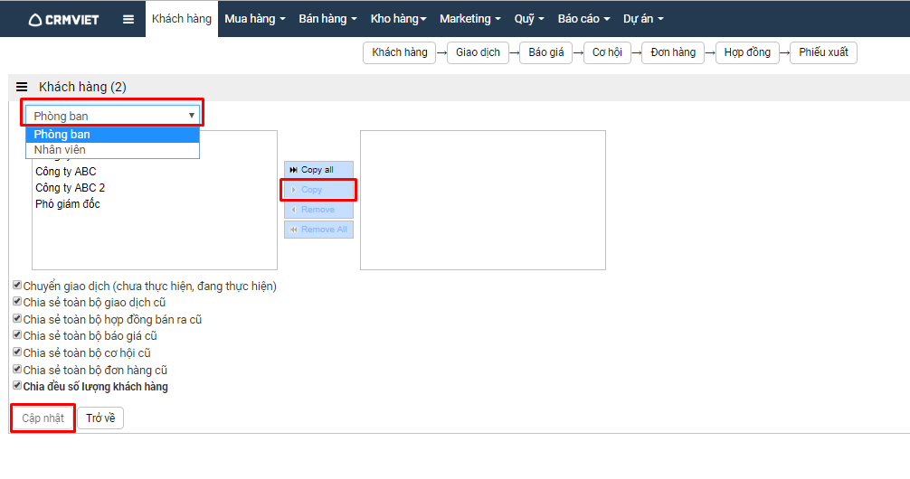Click the Copy button

tap(318, 190)
